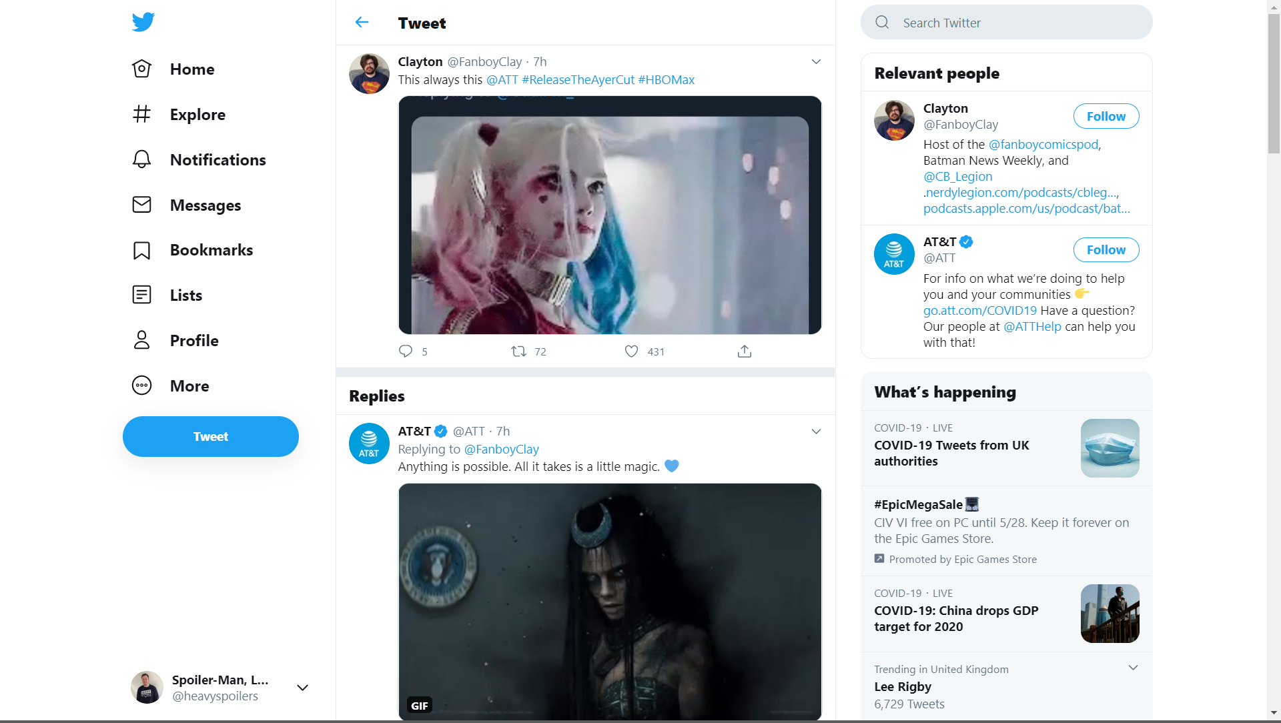Go back using the arrow icon
1281x723 pixels.
point(362,23)
